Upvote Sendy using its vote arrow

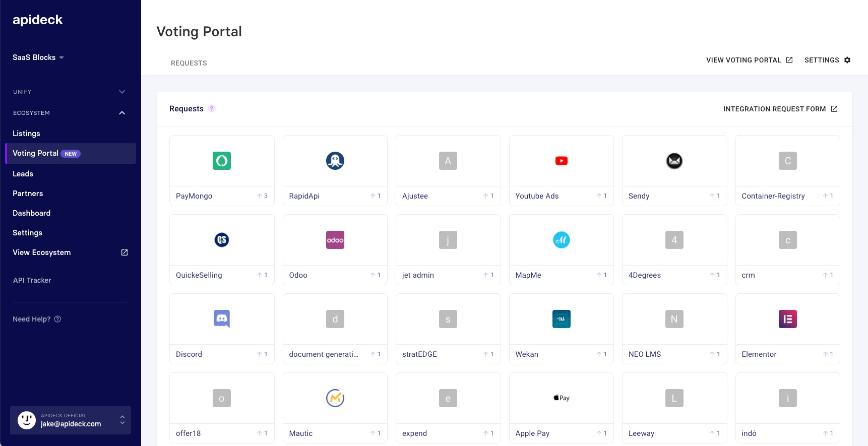tap(715, 196)
